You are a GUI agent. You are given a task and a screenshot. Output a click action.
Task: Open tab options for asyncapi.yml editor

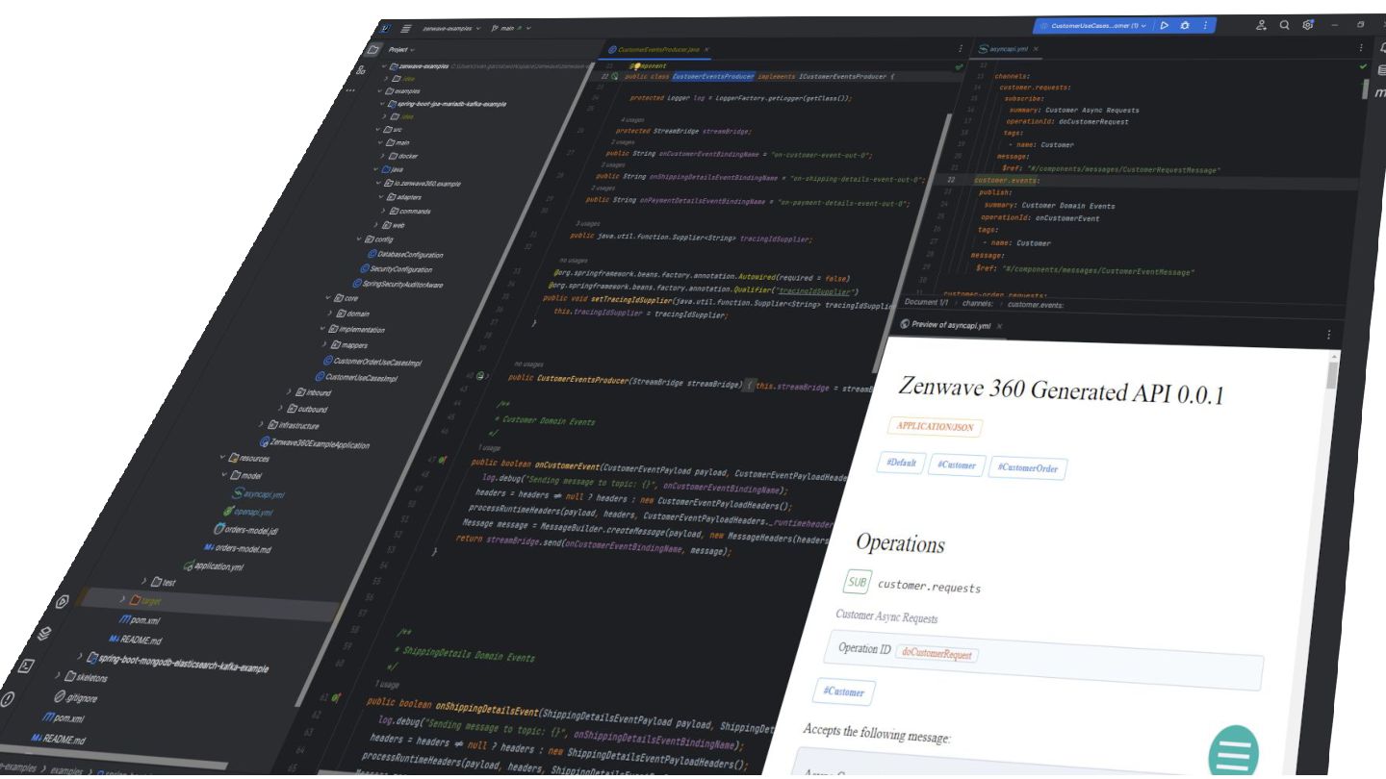tap(1361, 47)
